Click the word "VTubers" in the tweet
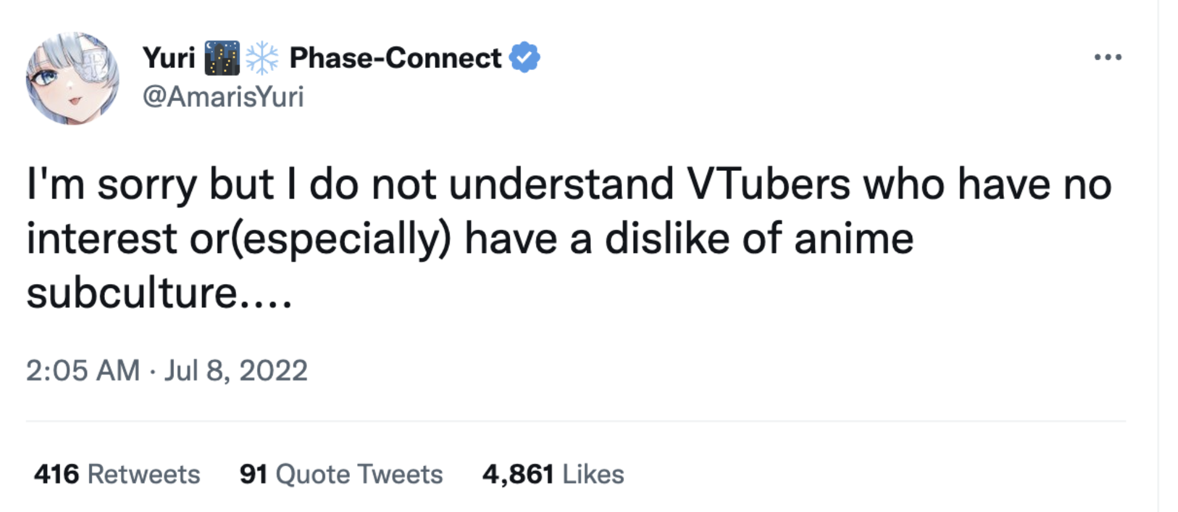 (x=768, y=184)
